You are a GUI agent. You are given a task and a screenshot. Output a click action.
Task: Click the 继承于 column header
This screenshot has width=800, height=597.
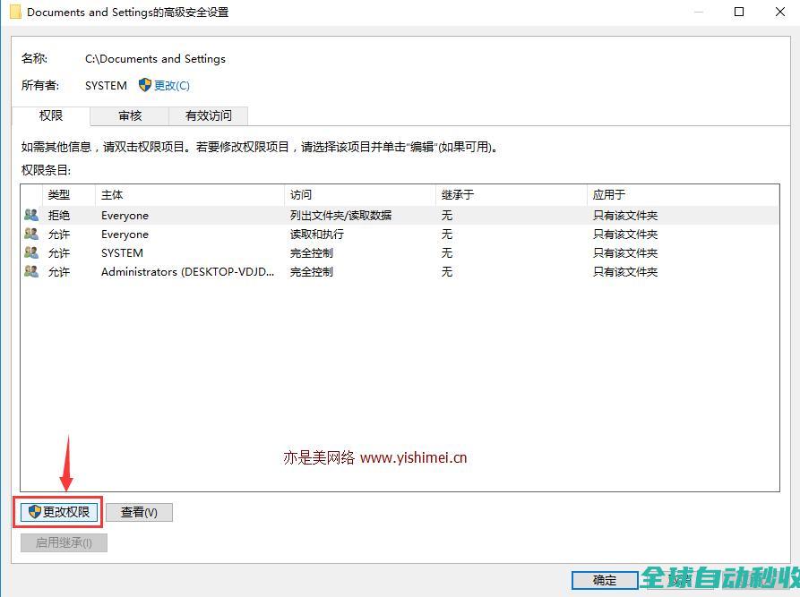[x=458, y=194]
